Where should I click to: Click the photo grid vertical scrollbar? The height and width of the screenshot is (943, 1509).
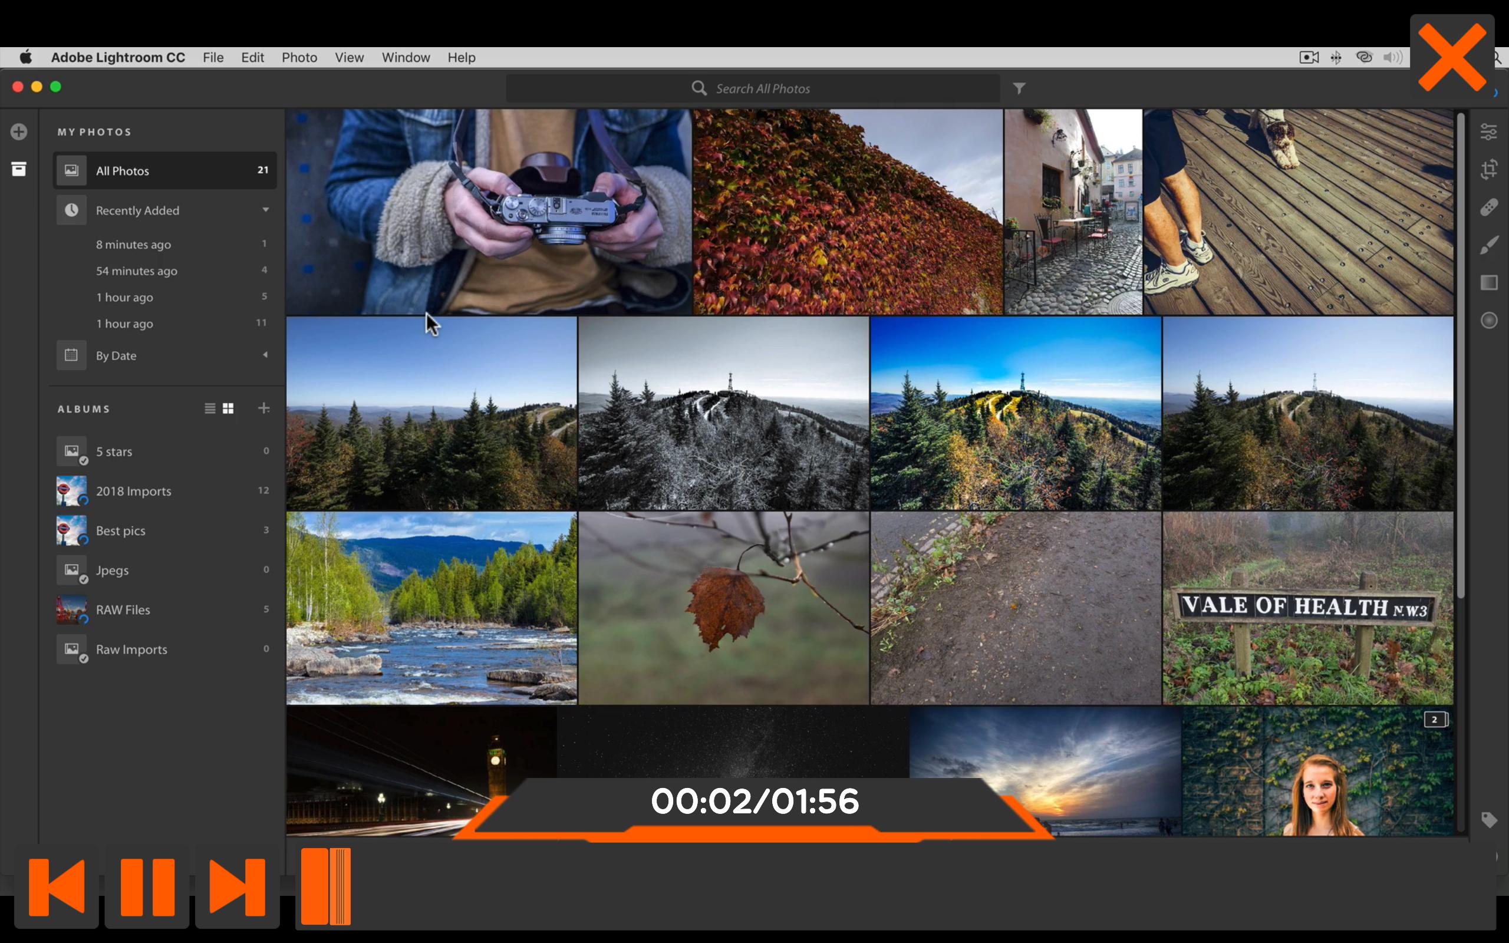pyautogui.click(x=1460, y=355)
